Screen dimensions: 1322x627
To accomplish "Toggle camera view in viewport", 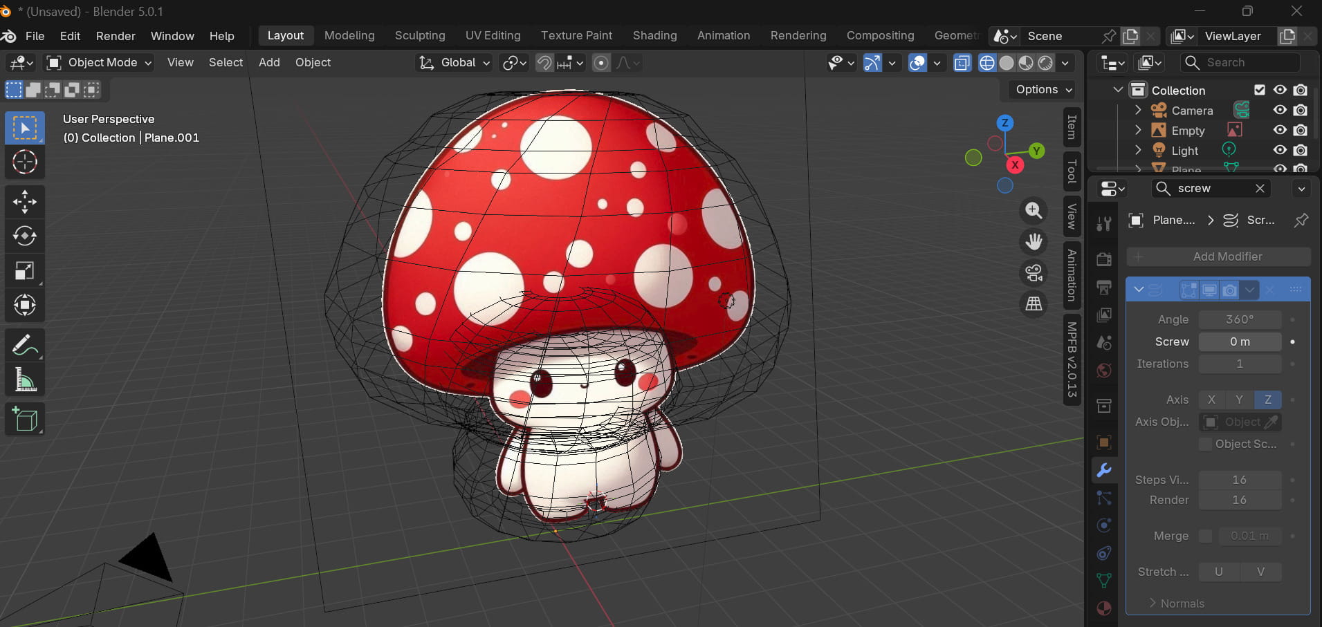I will tap(1034, 272).
